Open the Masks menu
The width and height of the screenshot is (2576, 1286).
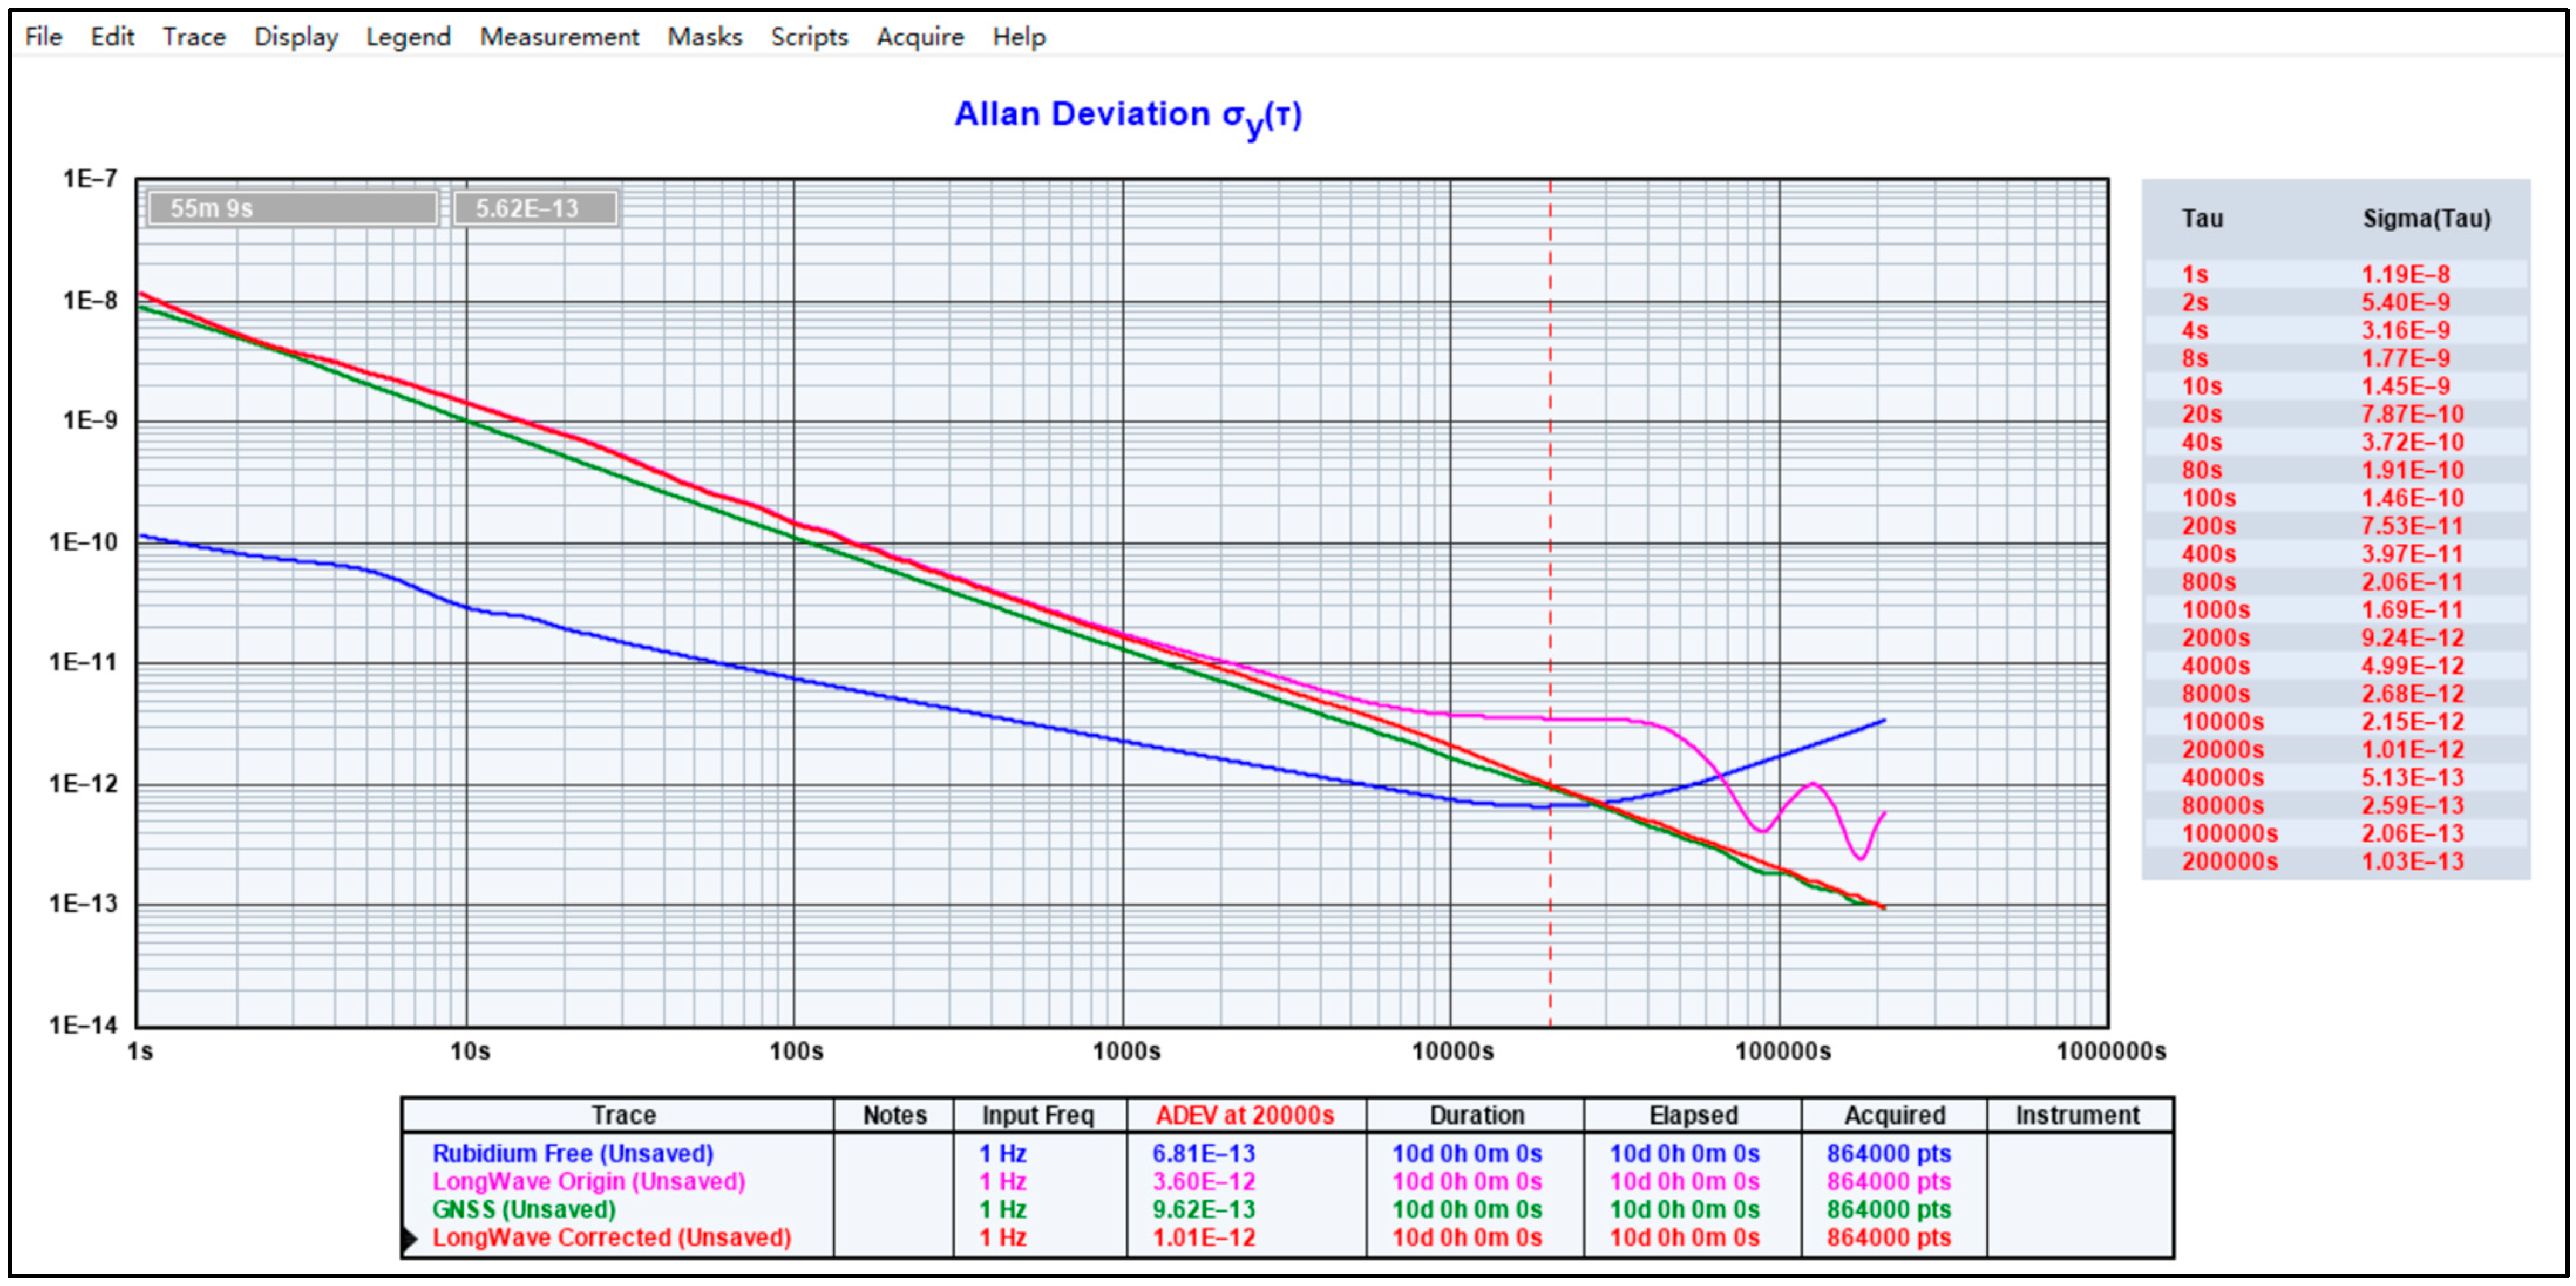coord(704,37)
